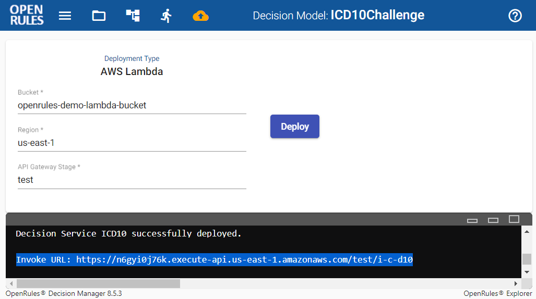Click the OpenRules logo
The height and width of the screenshot is (299, 536).
[x=27, y=15]
